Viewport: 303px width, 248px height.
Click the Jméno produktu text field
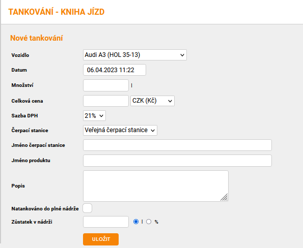[x=177, y=161]
